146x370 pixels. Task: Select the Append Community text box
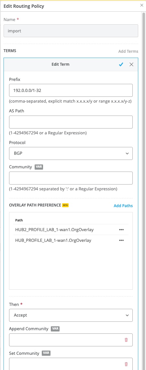[71, 340]
